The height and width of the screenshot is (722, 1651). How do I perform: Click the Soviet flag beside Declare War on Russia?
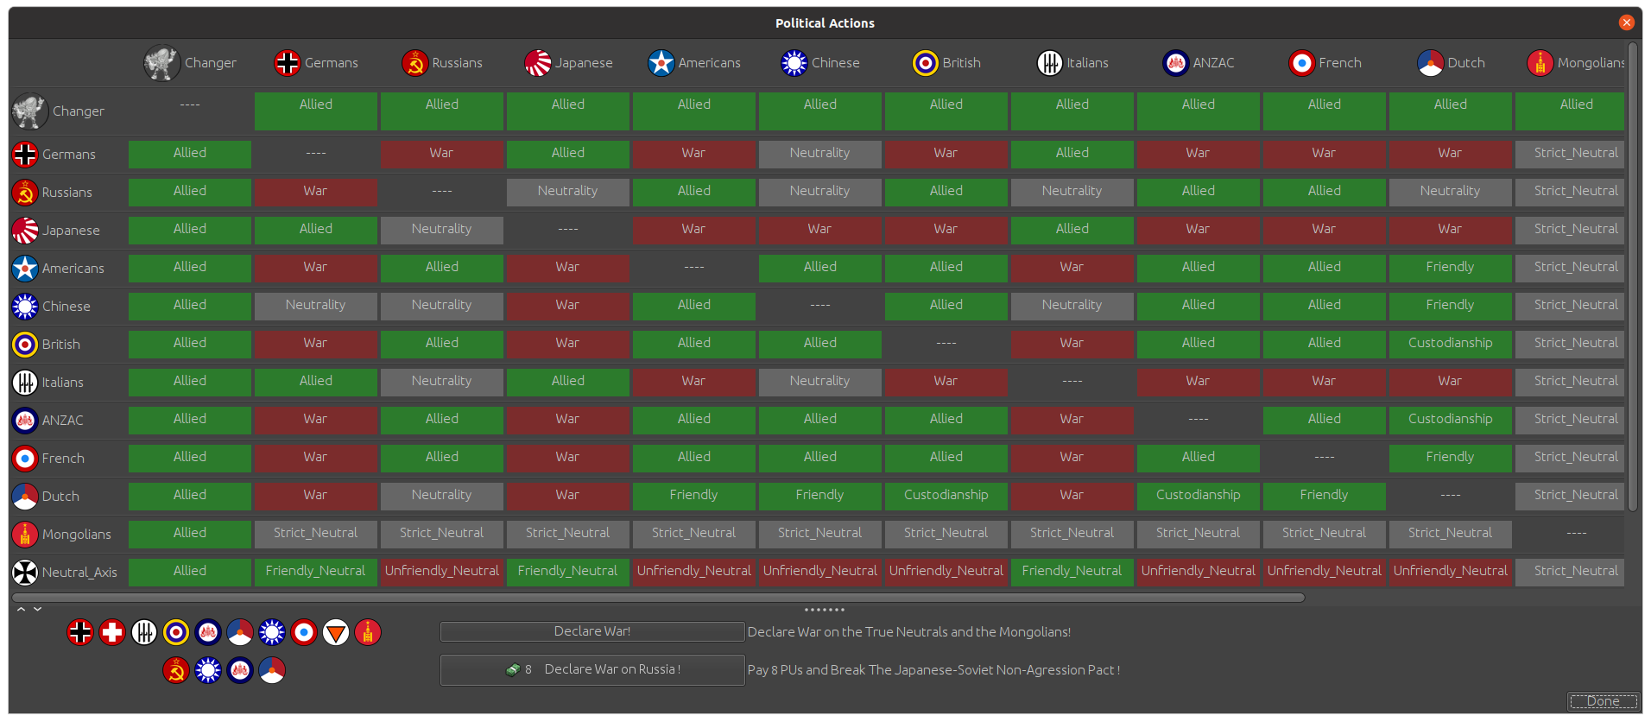tap(176, 670)
